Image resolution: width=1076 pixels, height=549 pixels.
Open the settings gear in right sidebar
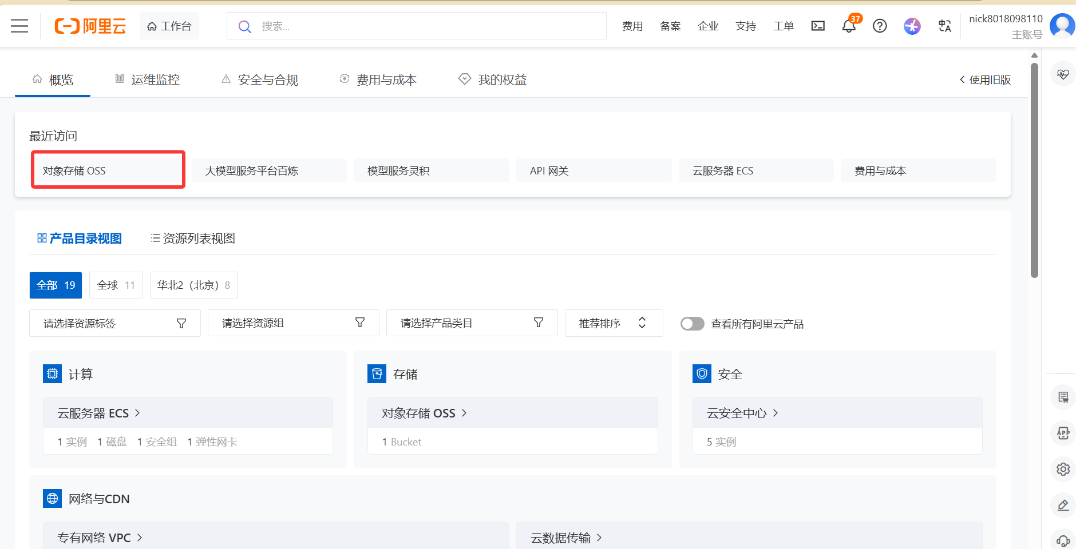coord(1063,469)
